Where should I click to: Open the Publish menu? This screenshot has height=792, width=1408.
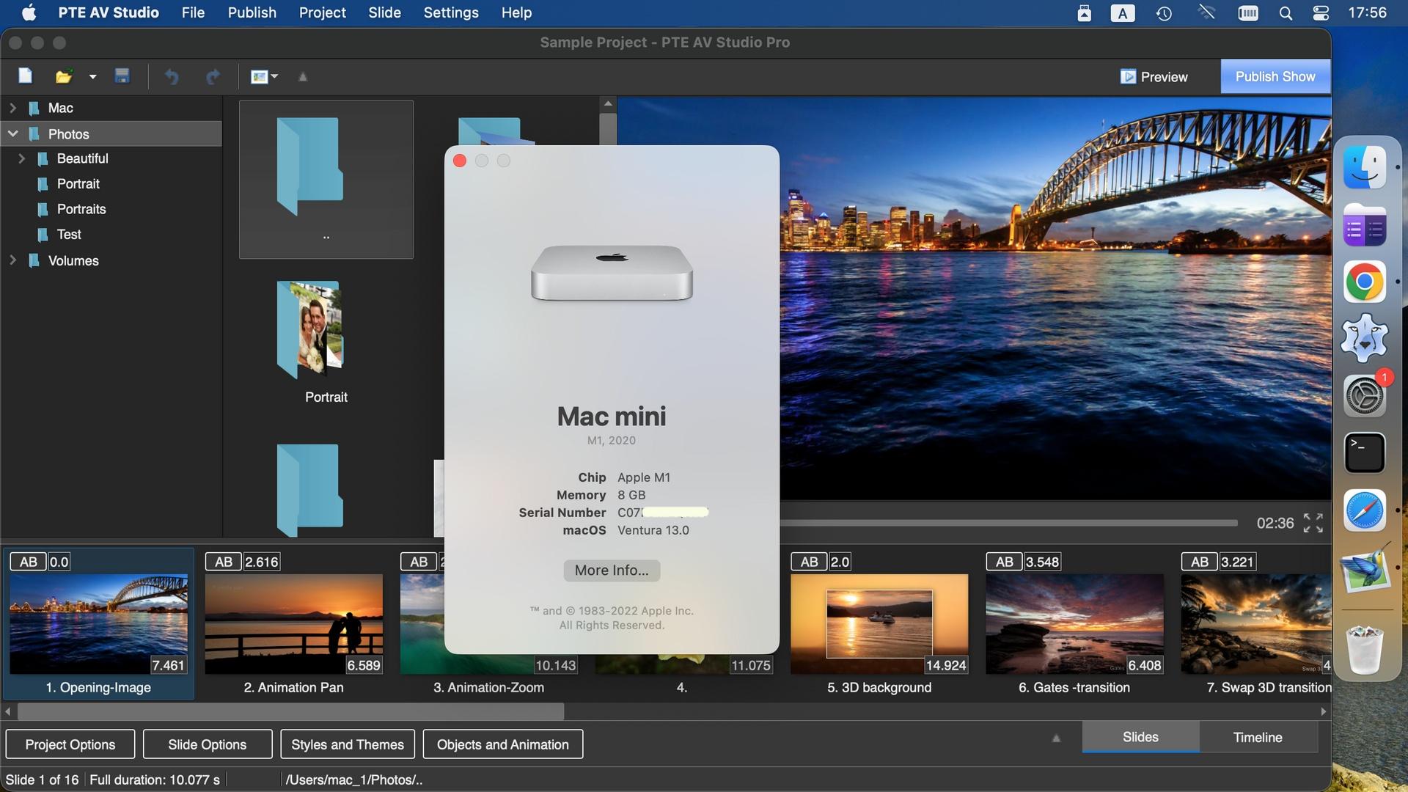click(x=252, y=12)
